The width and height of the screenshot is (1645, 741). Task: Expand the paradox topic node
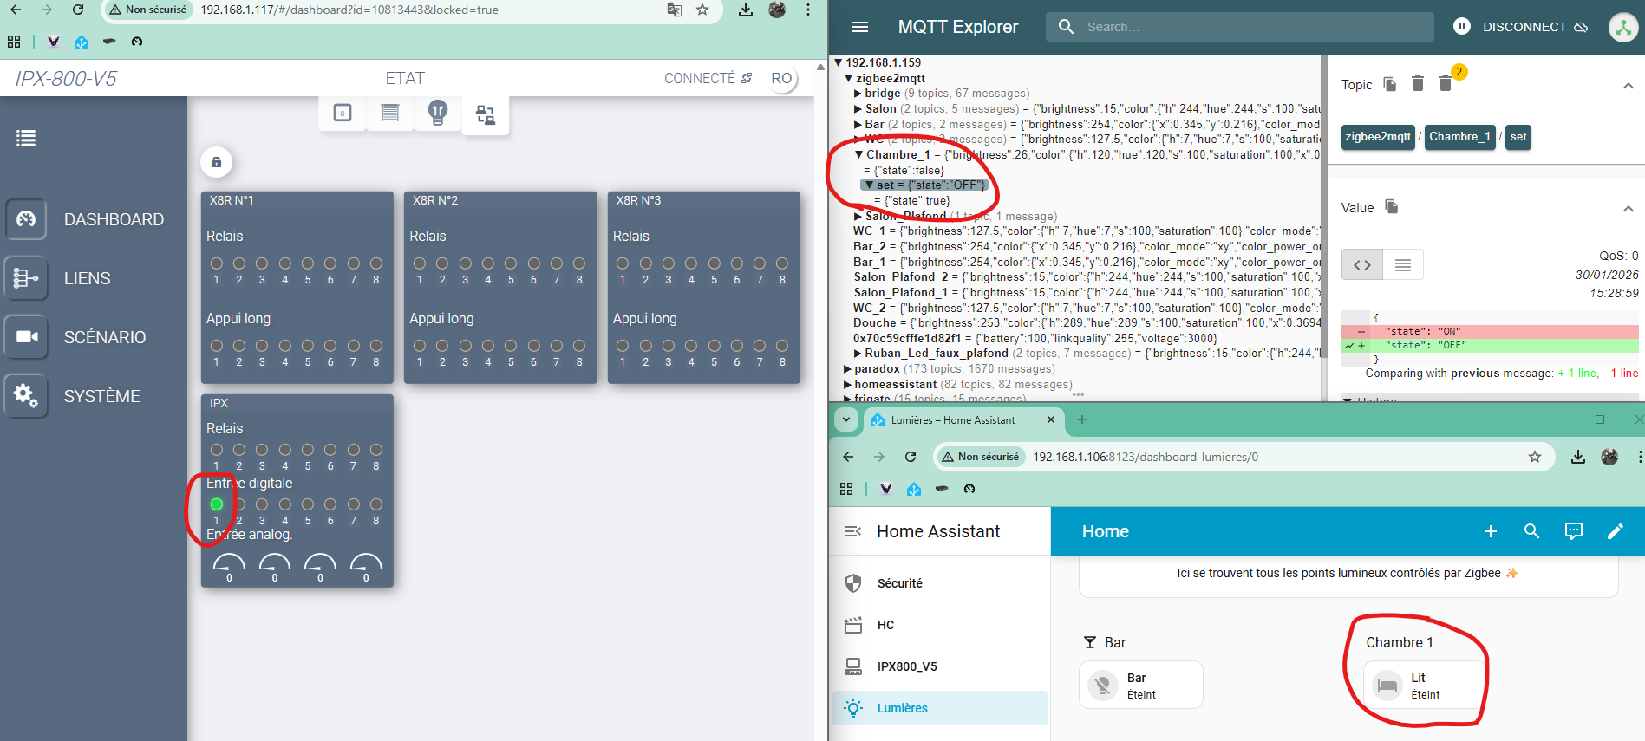click(847, 369)
